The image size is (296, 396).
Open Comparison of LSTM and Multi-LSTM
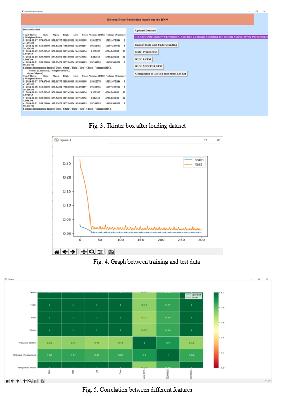(161, 74)
